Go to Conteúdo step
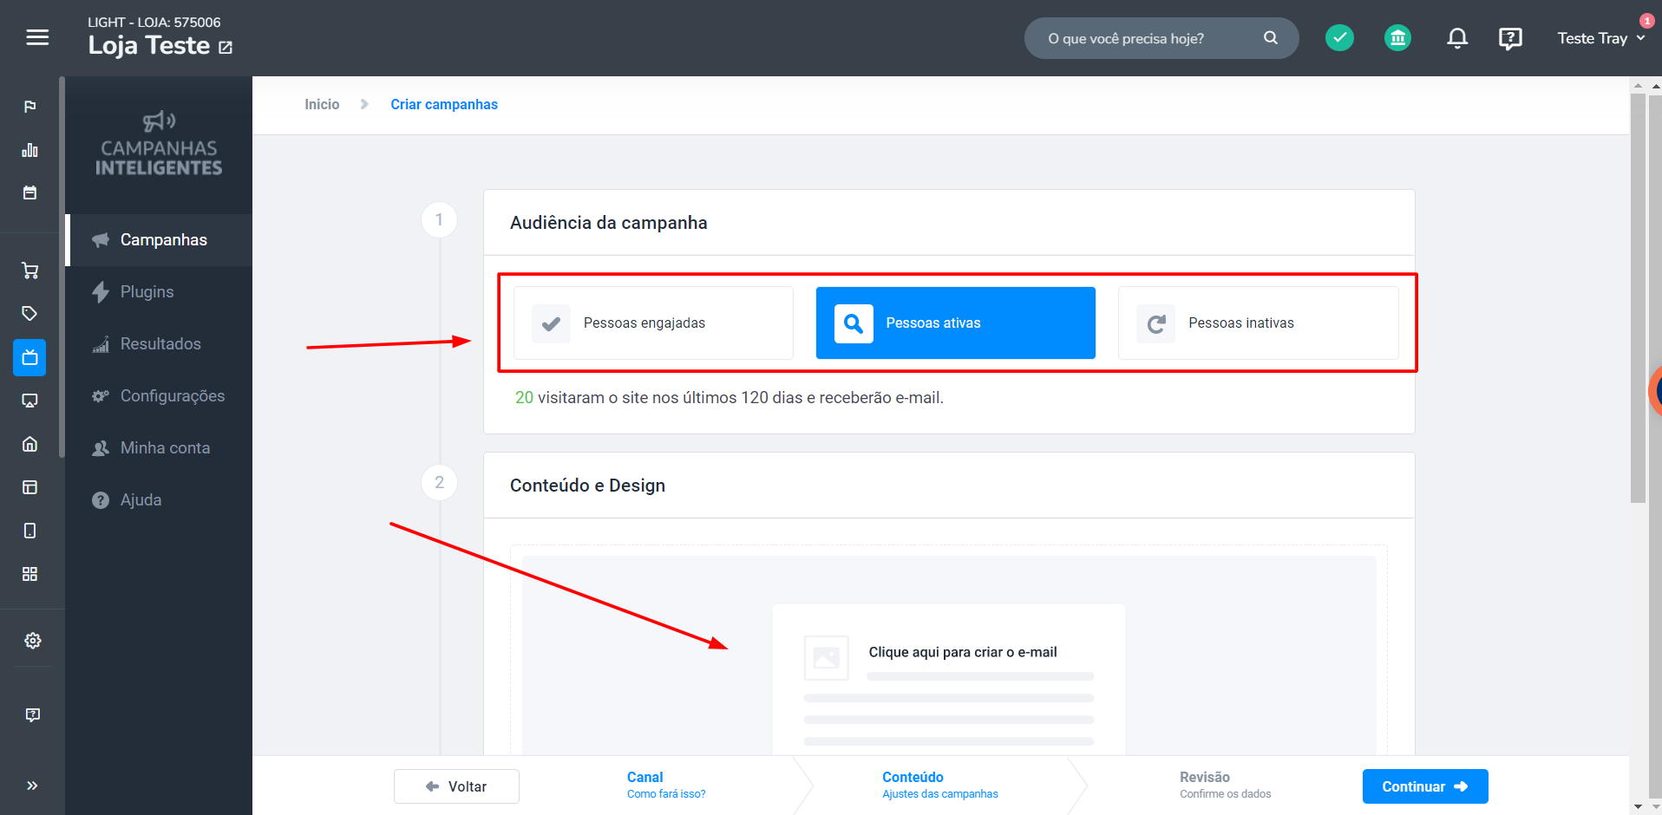 point(940,785)
